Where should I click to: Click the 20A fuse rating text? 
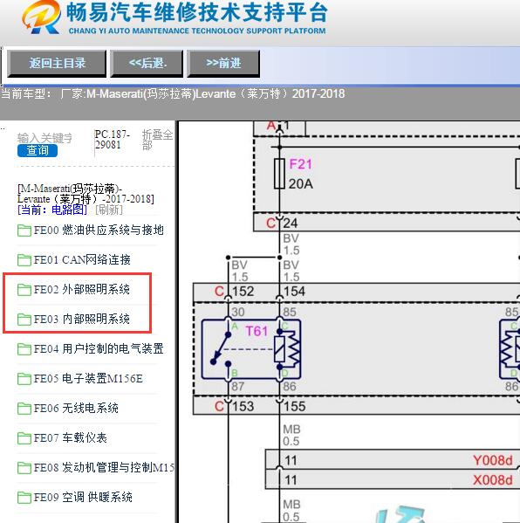click(300, 184)
